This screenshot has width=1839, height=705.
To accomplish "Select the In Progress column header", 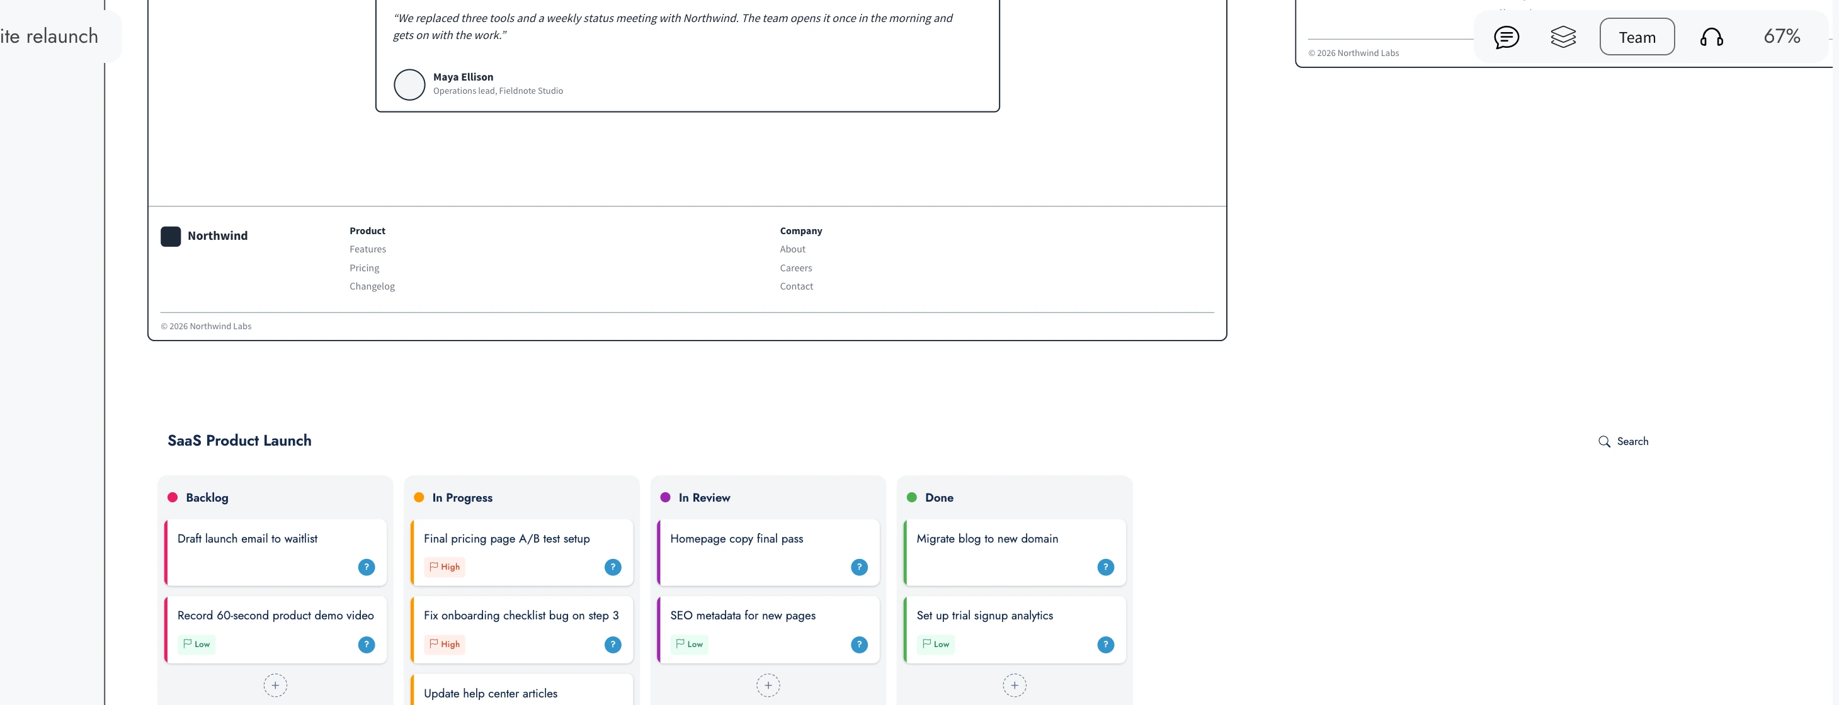I will coord(462,497).
